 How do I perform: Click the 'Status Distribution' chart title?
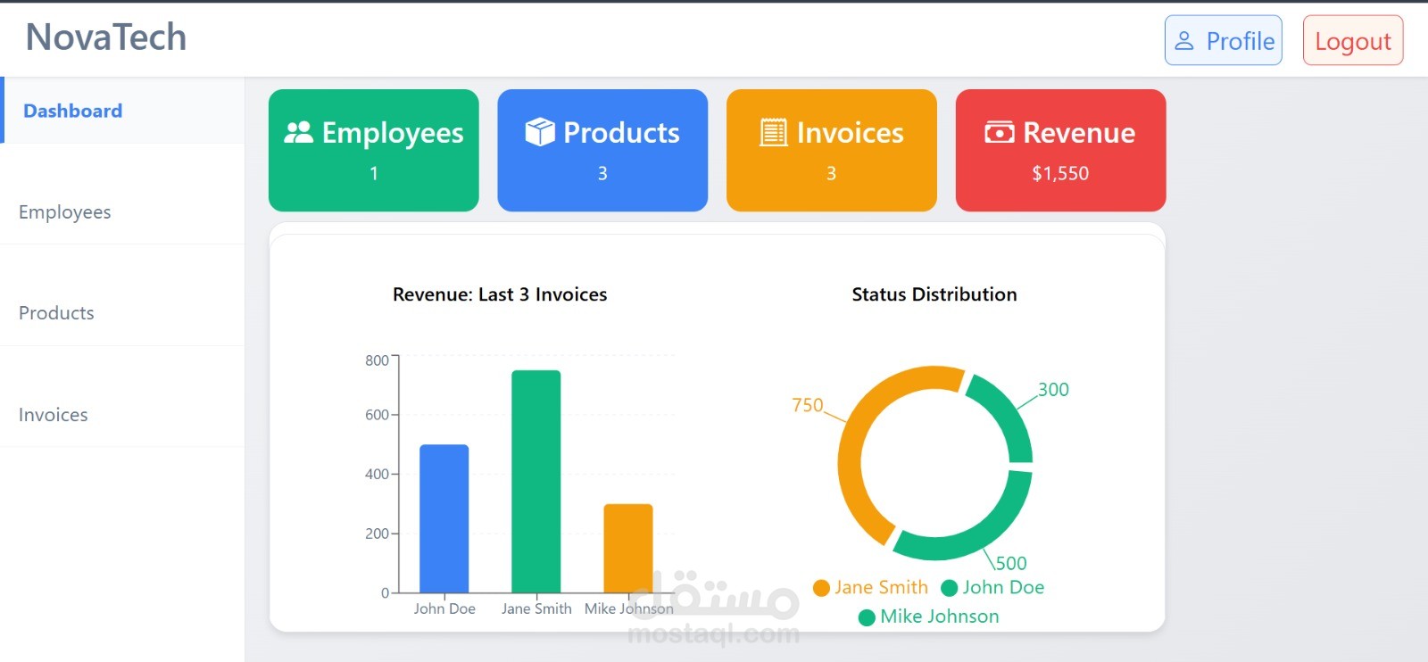coord(934,294)
